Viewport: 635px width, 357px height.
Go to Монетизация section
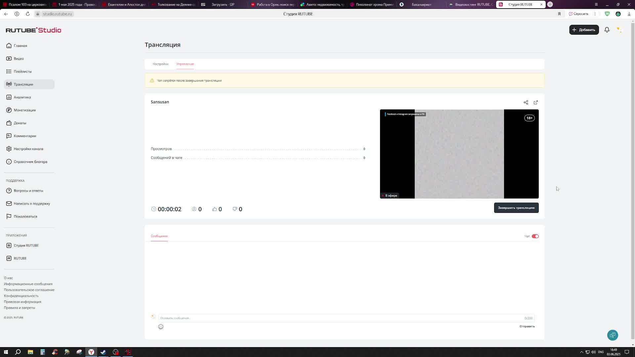click(24, 110)
